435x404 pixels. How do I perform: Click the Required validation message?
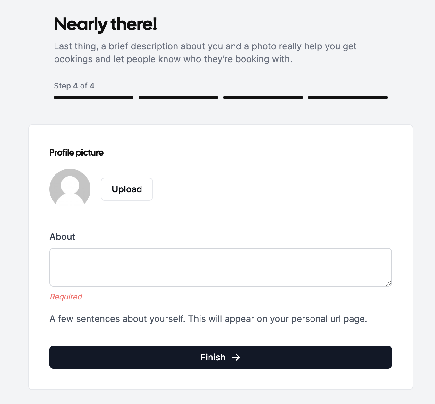click(x=66, y=297)
